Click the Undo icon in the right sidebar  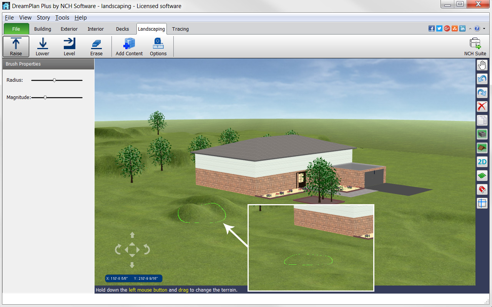482,79
